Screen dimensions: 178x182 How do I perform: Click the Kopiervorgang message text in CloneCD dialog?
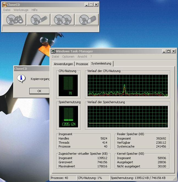pyautogui.click(x=40, y=79)
